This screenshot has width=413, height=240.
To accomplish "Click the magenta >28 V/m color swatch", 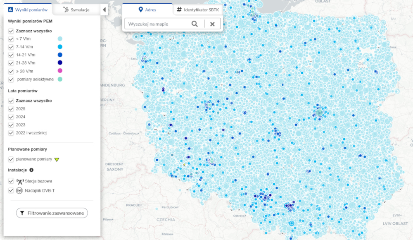I will point(60,71).
